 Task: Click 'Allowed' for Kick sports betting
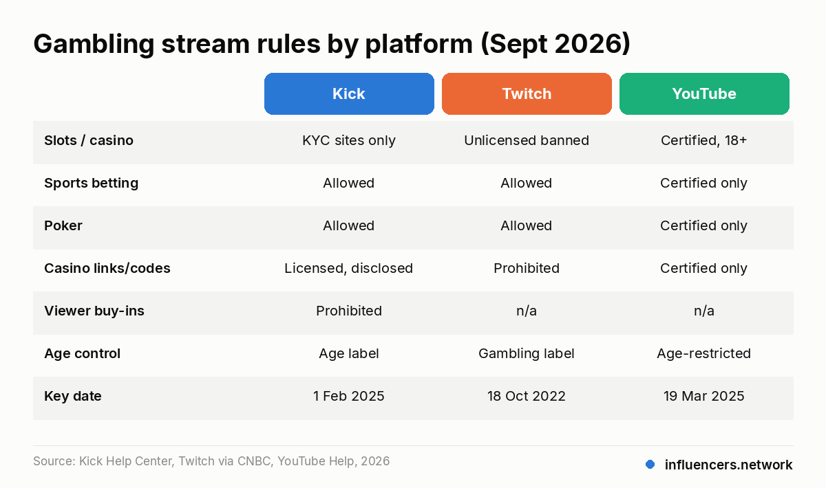[x=349, y=183]
